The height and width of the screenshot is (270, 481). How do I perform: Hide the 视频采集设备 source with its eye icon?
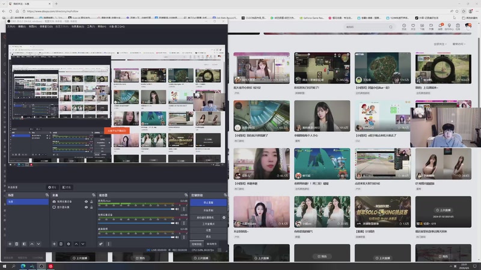click(x=86, y=202)
